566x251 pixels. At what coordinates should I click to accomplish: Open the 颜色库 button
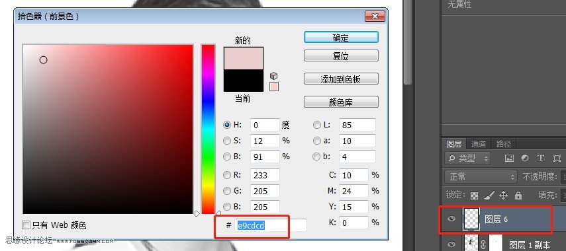pos(341,102)
